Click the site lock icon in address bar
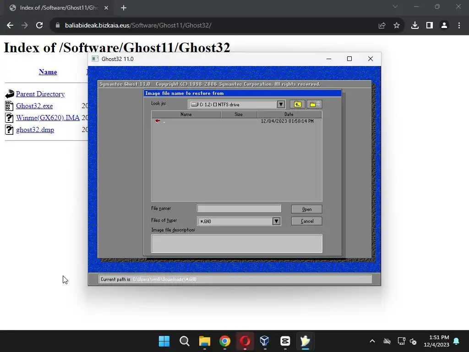The height and width of the screenshot is (352, 469). [x=58, y=26]
